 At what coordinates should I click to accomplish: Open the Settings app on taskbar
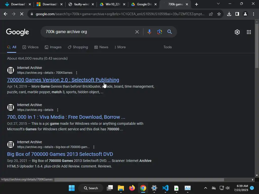tap(154, 188)
